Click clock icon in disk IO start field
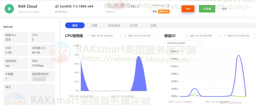This screenshot has height=105, width=257. coord(187,36)
